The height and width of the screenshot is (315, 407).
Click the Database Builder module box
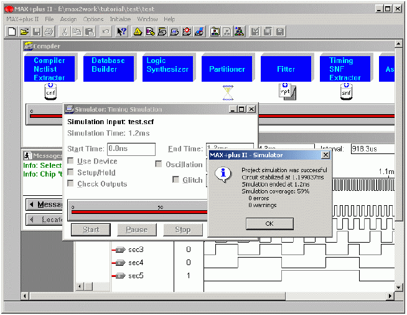108,69
